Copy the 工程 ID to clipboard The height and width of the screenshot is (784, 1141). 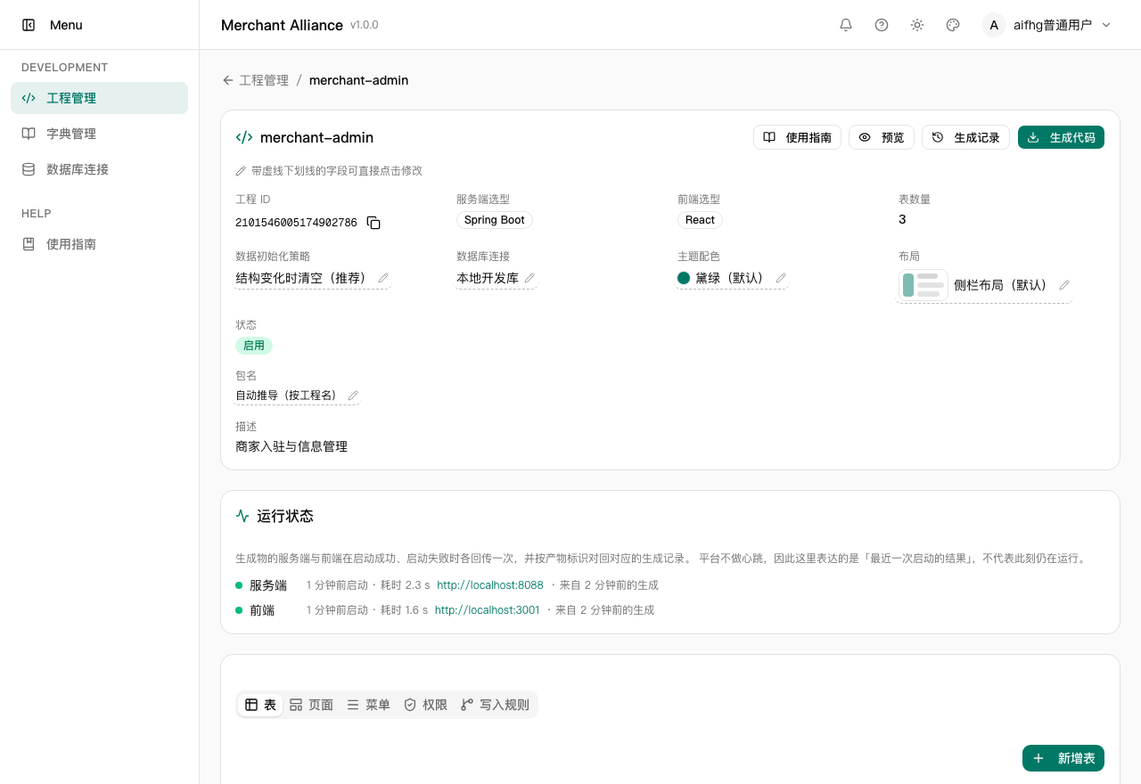point(373,223)
